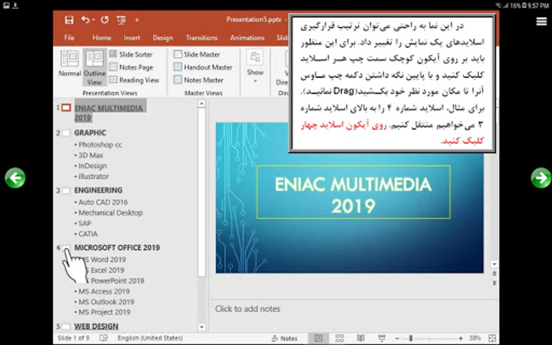552x345 pixels.
Task: Open the Undo history dropdown arrow
Action: (x=94, y=20)
